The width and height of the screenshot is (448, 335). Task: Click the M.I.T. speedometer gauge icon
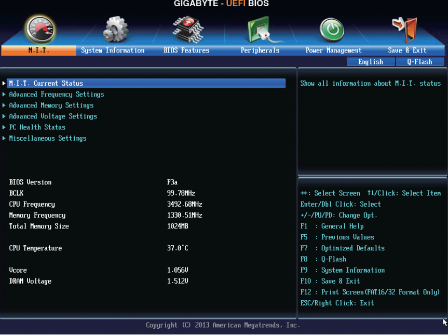click(40, 29)
